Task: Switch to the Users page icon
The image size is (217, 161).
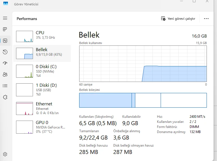Action: pos(5,74)
